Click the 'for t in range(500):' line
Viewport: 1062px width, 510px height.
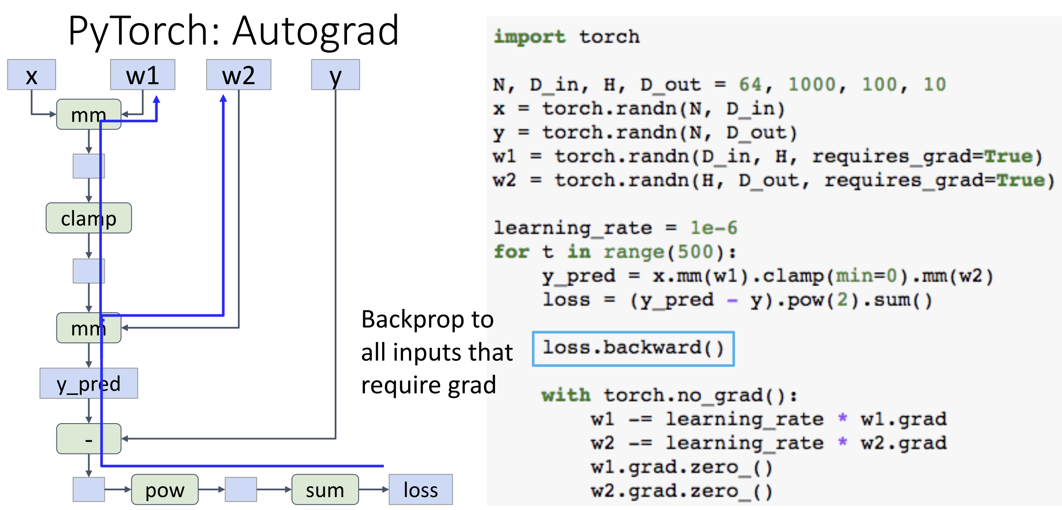click(x=615, y=252)
